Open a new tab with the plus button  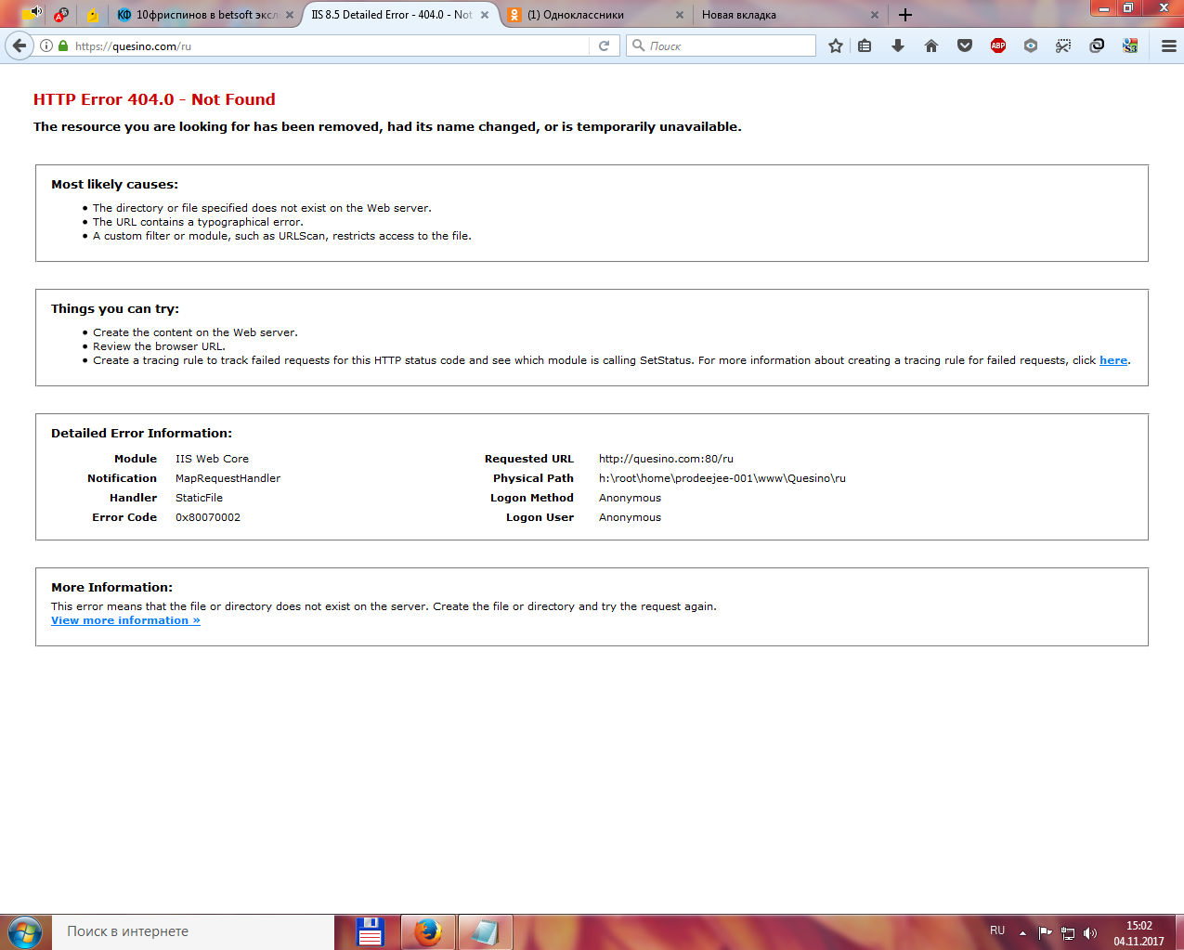(905, 15)
